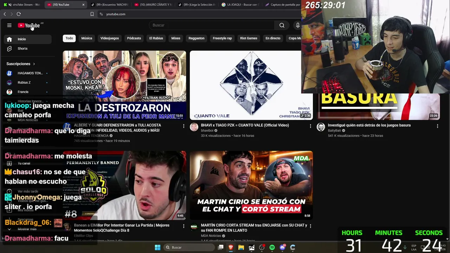Open Investigué quién está detrás title link
450x253 pixels.
click(x=369, y=125)
